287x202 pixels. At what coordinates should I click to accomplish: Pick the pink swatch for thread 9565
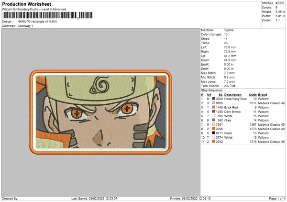[x=213, y=103]
